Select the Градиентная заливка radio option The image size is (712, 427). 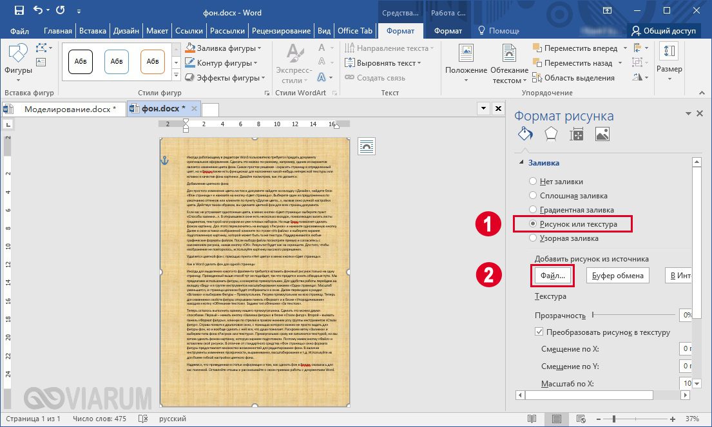[533, 210]
